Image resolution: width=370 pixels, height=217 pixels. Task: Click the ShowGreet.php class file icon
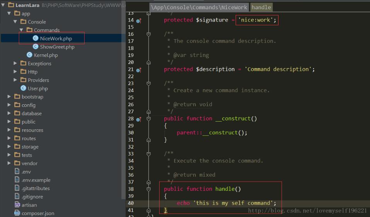(36, 47)
